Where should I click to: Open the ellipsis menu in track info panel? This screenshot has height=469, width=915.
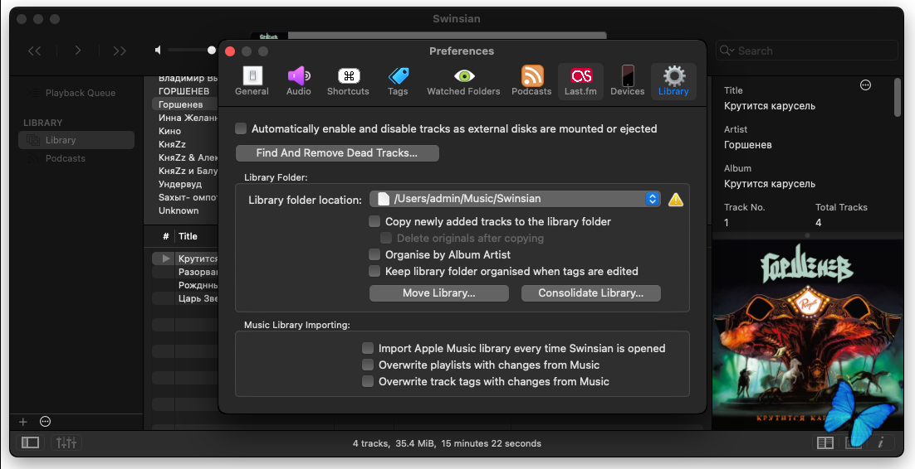(865, 85)
